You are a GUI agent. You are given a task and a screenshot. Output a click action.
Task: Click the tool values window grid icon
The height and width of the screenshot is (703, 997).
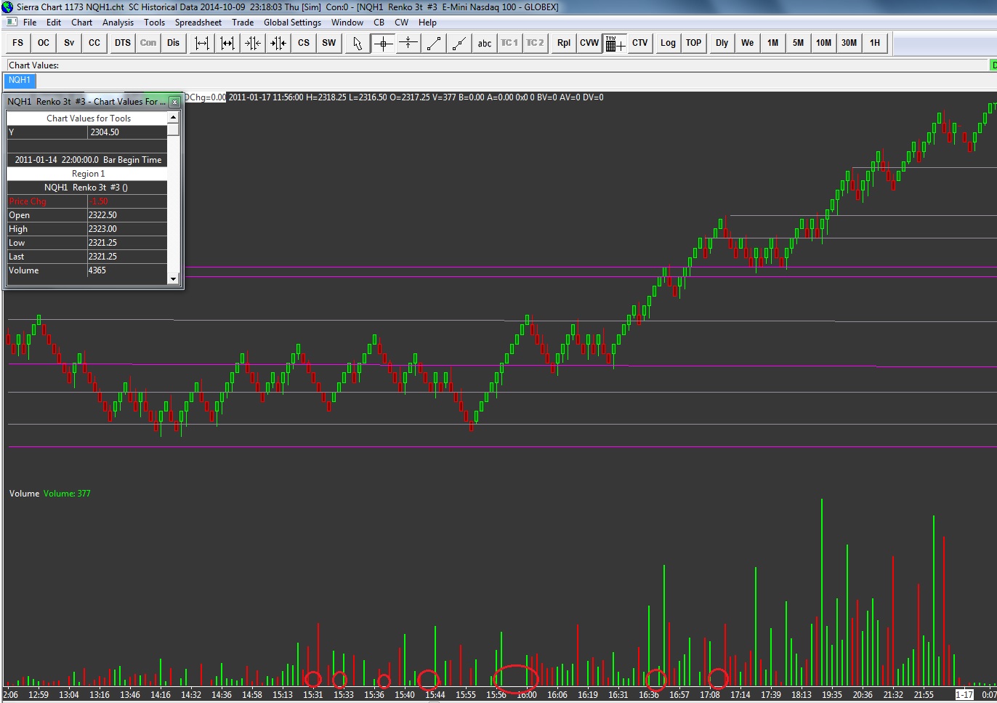click(615, 43)
